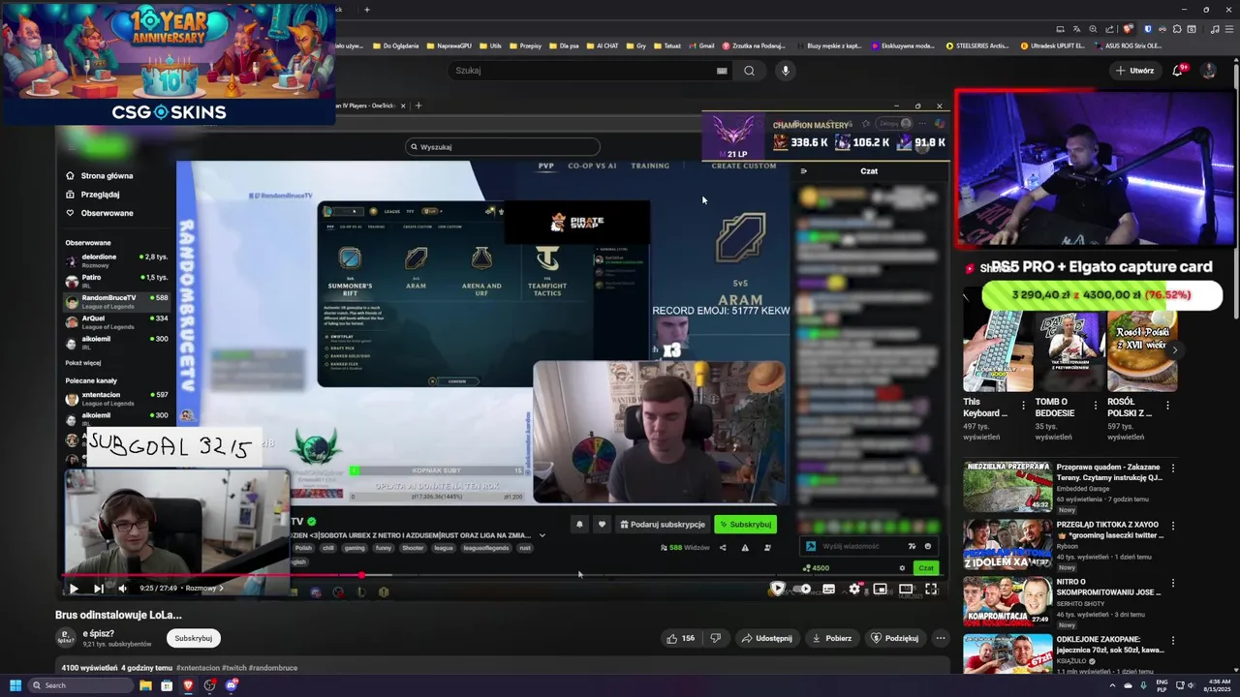Skip to the next video
This screenshot has width=1240, height=697.
[x=98, y=589]
